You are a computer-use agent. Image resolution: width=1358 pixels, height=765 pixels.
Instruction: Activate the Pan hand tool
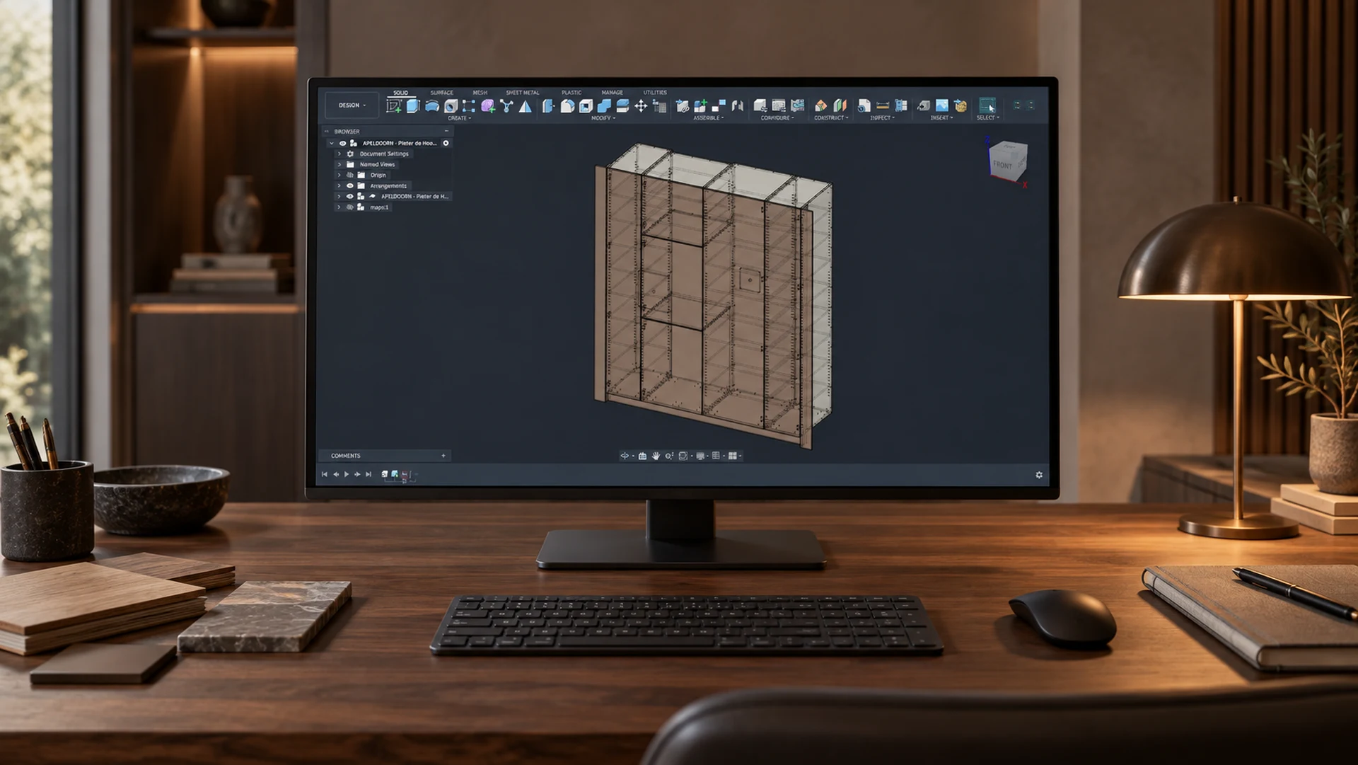click(656, 456)
